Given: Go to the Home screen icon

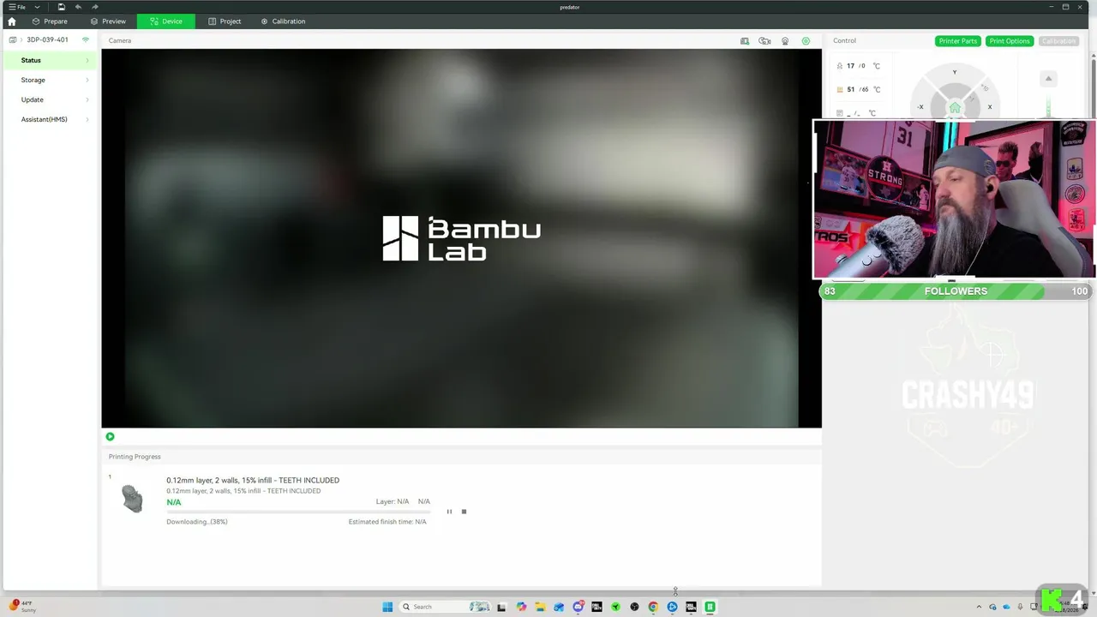Looking at the screenshot, I should point(11,21).
